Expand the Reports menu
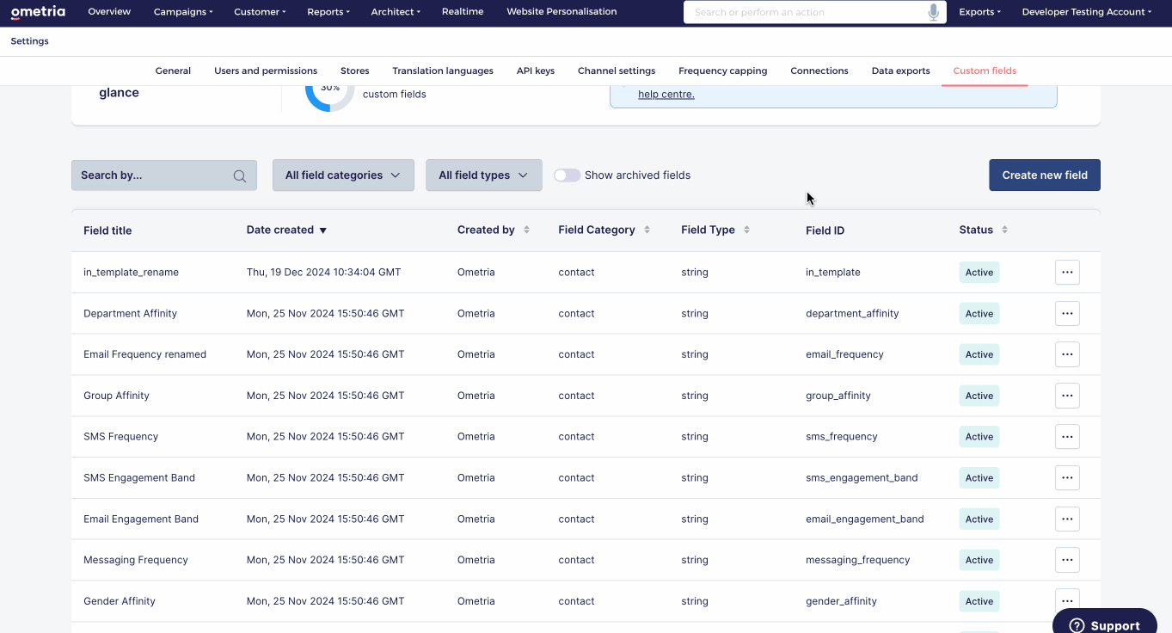Image resolution: width=1172 pixels, height=633 pixels. point(328,12)
